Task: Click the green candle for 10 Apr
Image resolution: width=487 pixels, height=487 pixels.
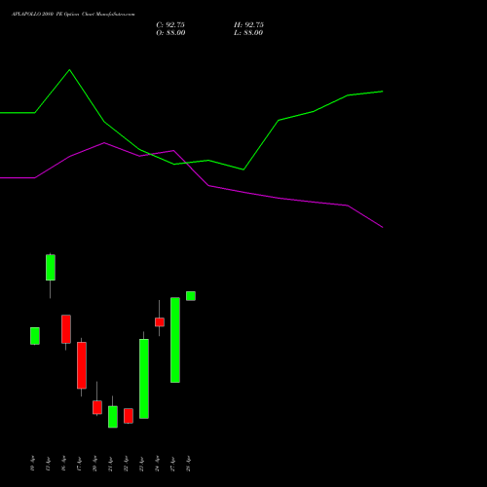Action: coord(35,336)
